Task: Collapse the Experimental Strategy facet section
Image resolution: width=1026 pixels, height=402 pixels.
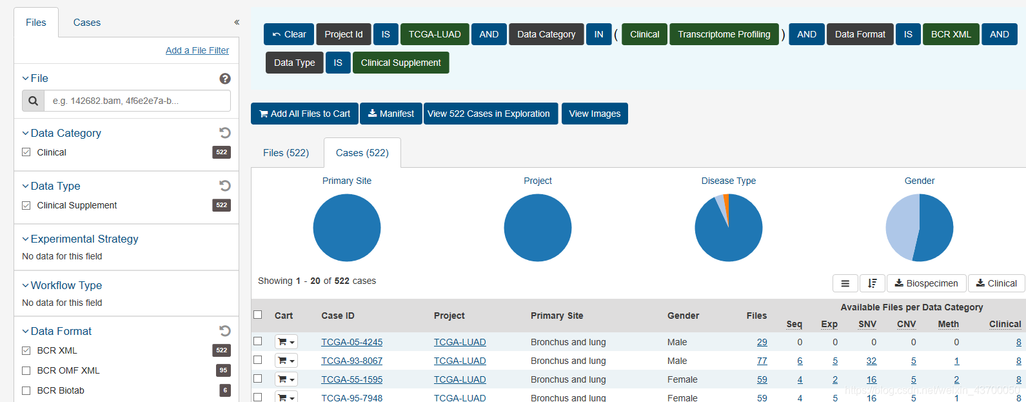Action: click(80, 239)
